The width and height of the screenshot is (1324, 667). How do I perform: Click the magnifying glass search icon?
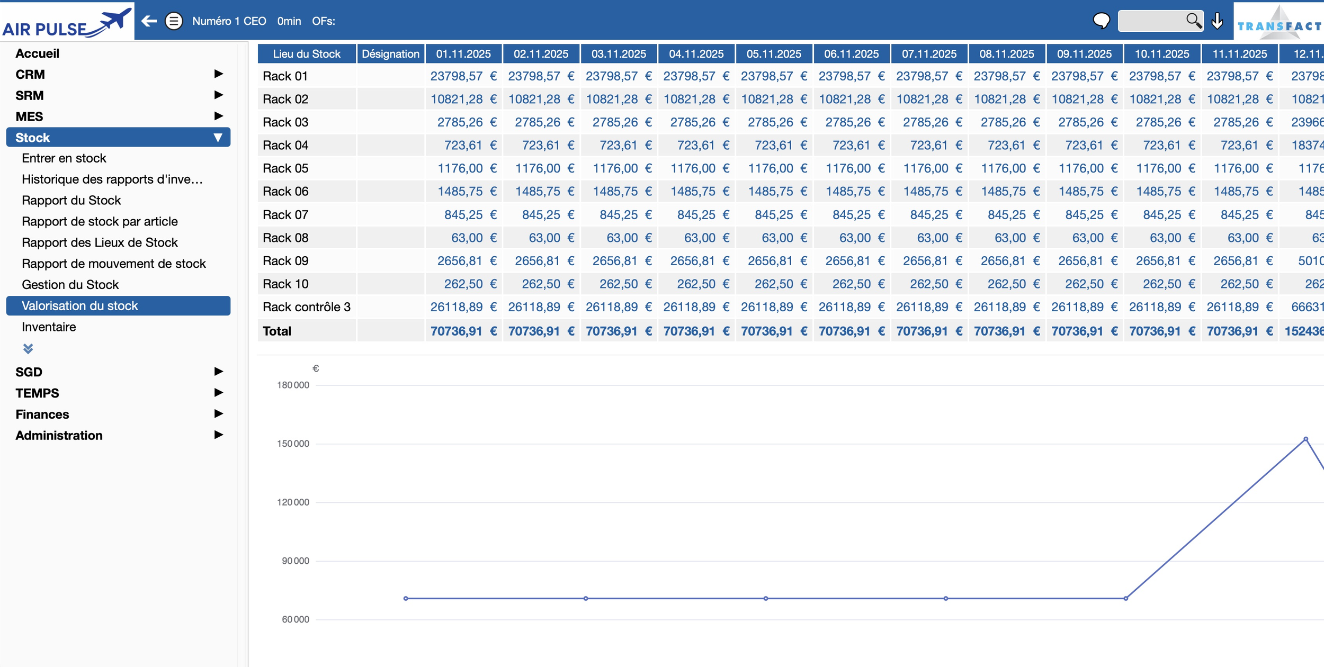point(1193,21)
